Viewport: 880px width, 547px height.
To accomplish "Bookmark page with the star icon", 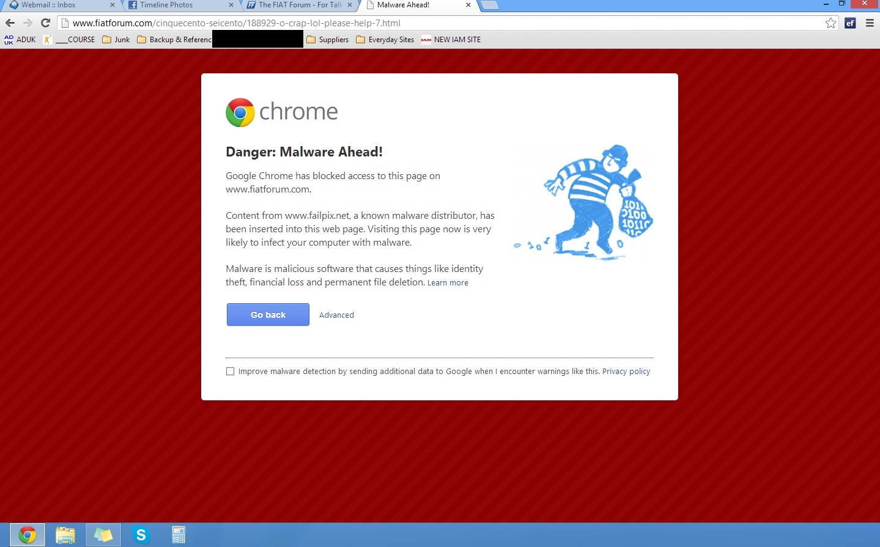I will point(830,23).
